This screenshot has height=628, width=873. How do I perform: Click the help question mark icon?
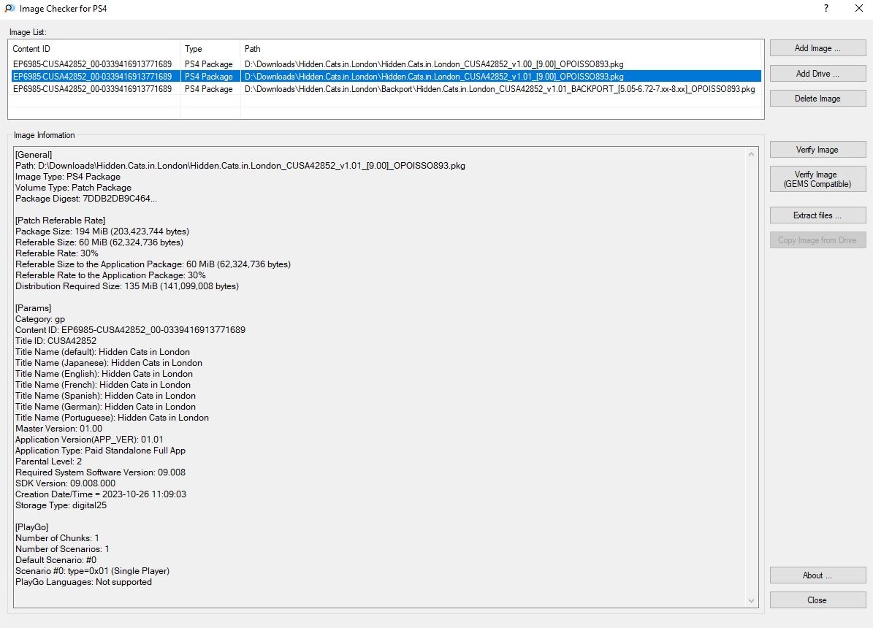826,8
